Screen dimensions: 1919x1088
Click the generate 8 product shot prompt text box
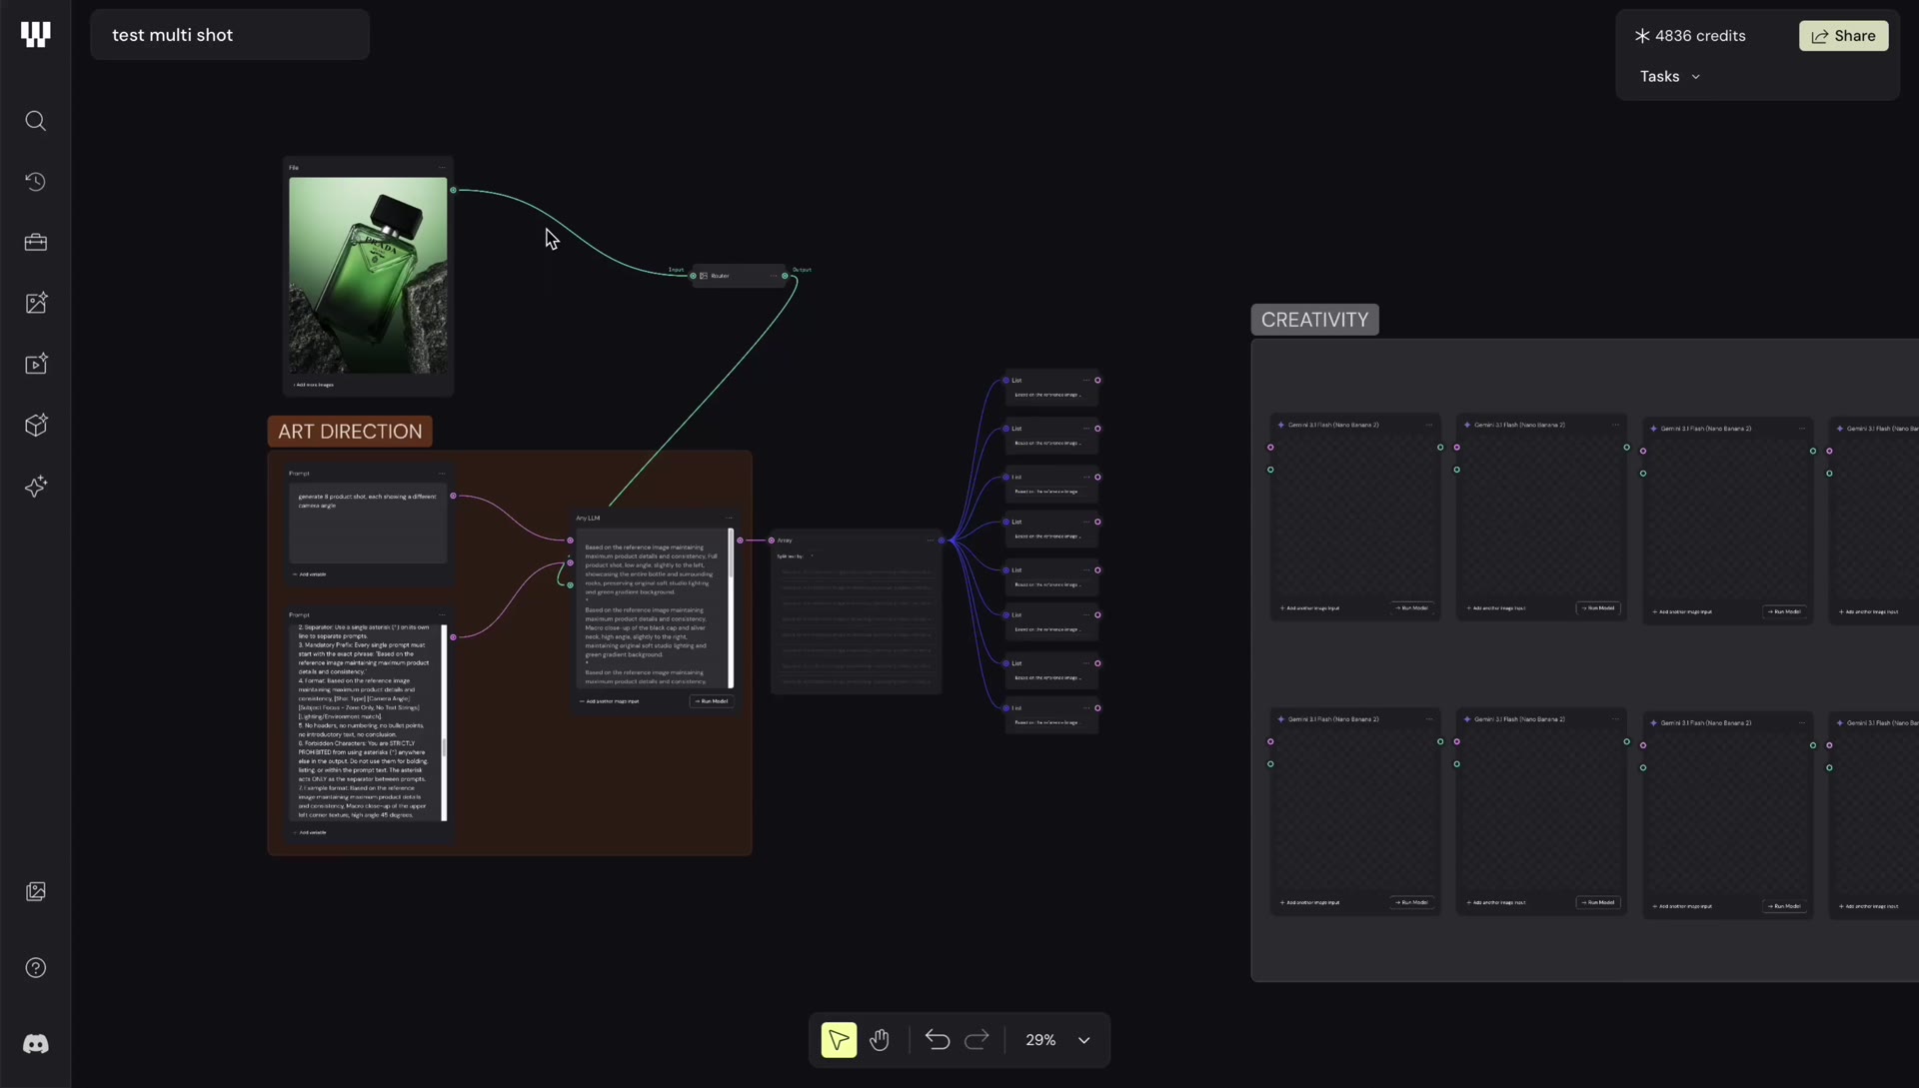point(368,526)
